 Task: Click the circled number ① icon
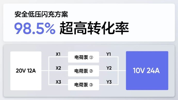point(91,57)
